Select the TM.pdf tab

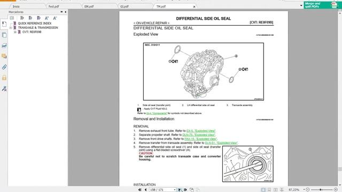(x=161, y=6)
